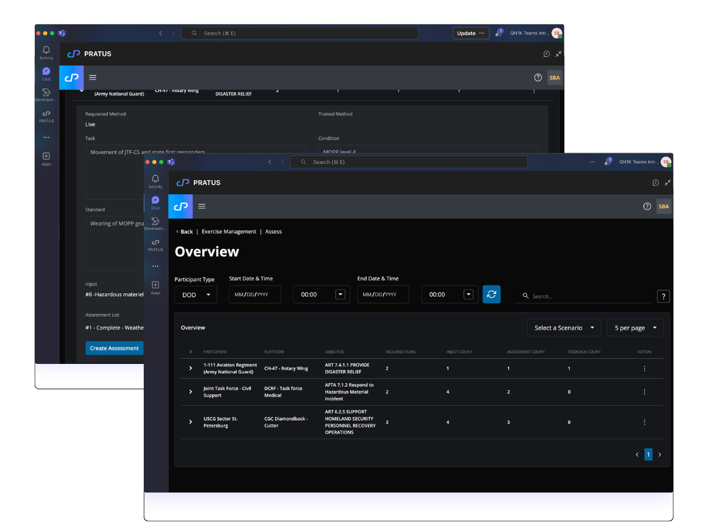Click the Back breadcrumb link
This screenshot has width=707, height=530.
[184, 232]
